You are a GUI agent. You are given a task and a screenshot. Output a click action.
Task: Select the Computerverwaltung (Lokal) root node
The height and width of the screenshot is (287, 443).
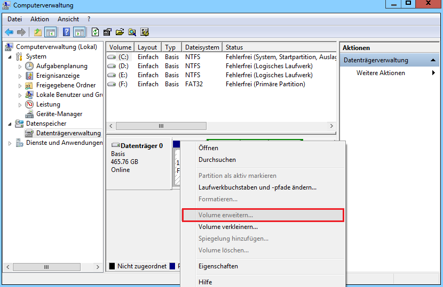point(57,47)
